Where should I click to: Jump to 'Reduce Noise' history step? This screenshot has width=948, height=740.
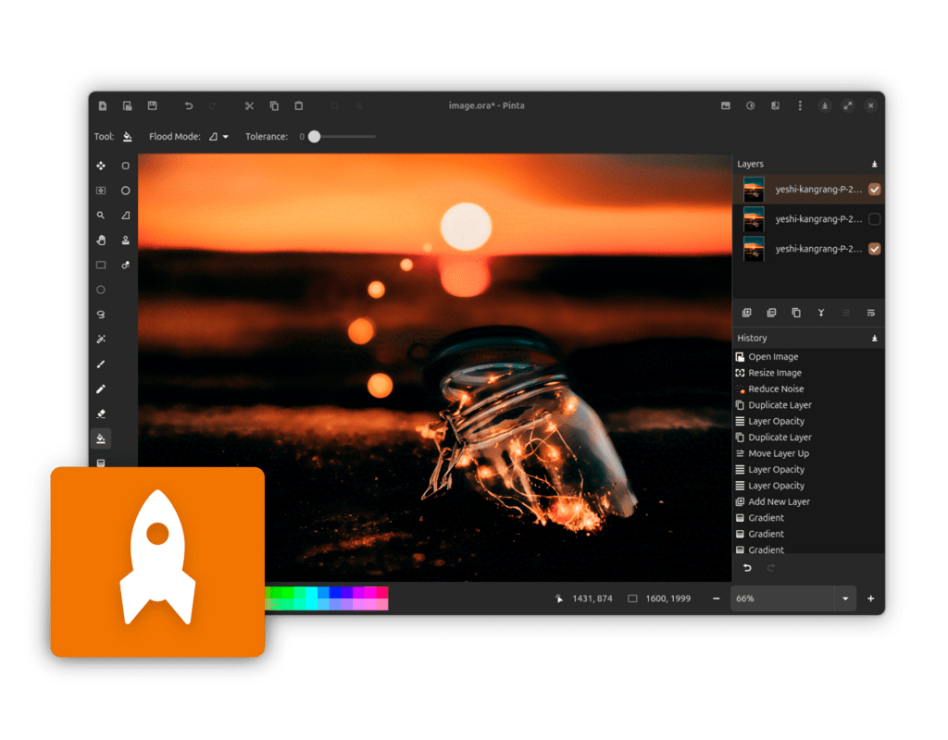776,389
